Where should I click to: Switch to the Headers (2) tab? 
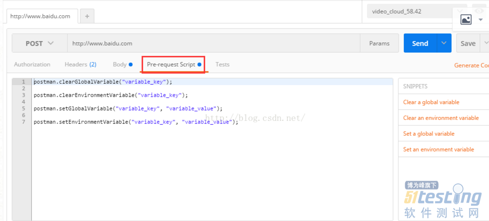coord(81,64)
